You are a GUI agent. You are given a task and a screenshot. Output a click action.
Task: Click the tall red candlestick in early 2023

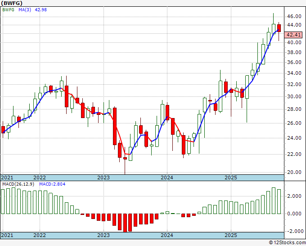point(115,126)
